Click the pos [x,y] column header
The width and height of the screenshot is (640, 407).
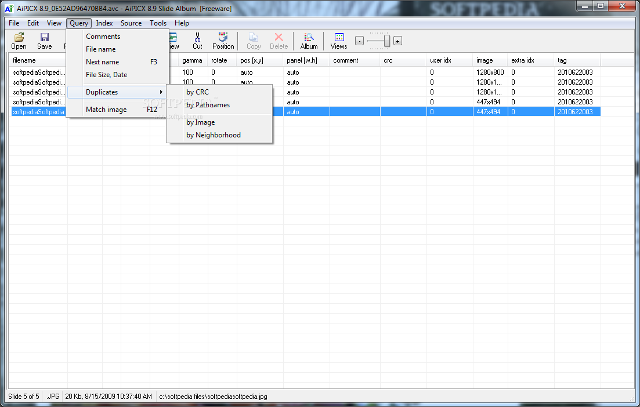pyautogui.click(x=260, y=60)
